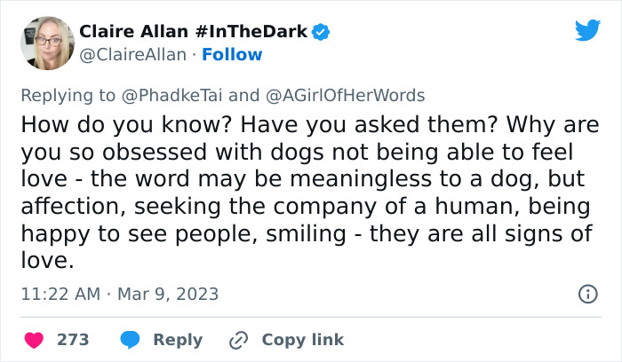The width and height of the screenshot is (622, 362).
Task: Click the 273 likes count
Action: pos(73,340)
